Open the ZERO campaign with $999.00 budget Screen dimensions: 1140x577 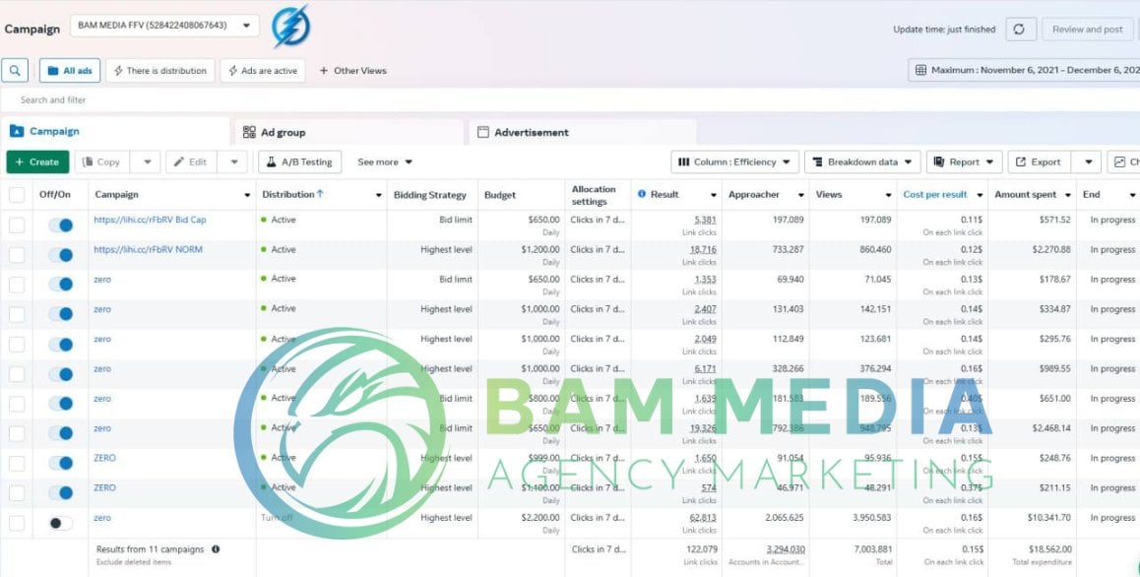[x=104, y=459]
